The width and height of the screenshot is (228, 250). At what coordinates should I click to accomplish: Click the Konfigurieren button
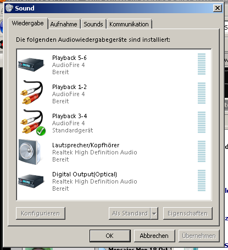click(41, 213)
